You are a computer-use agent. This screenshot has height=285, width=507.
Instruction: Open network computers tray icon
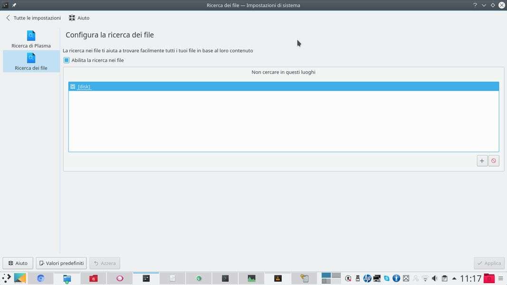[x=377, y=278]
